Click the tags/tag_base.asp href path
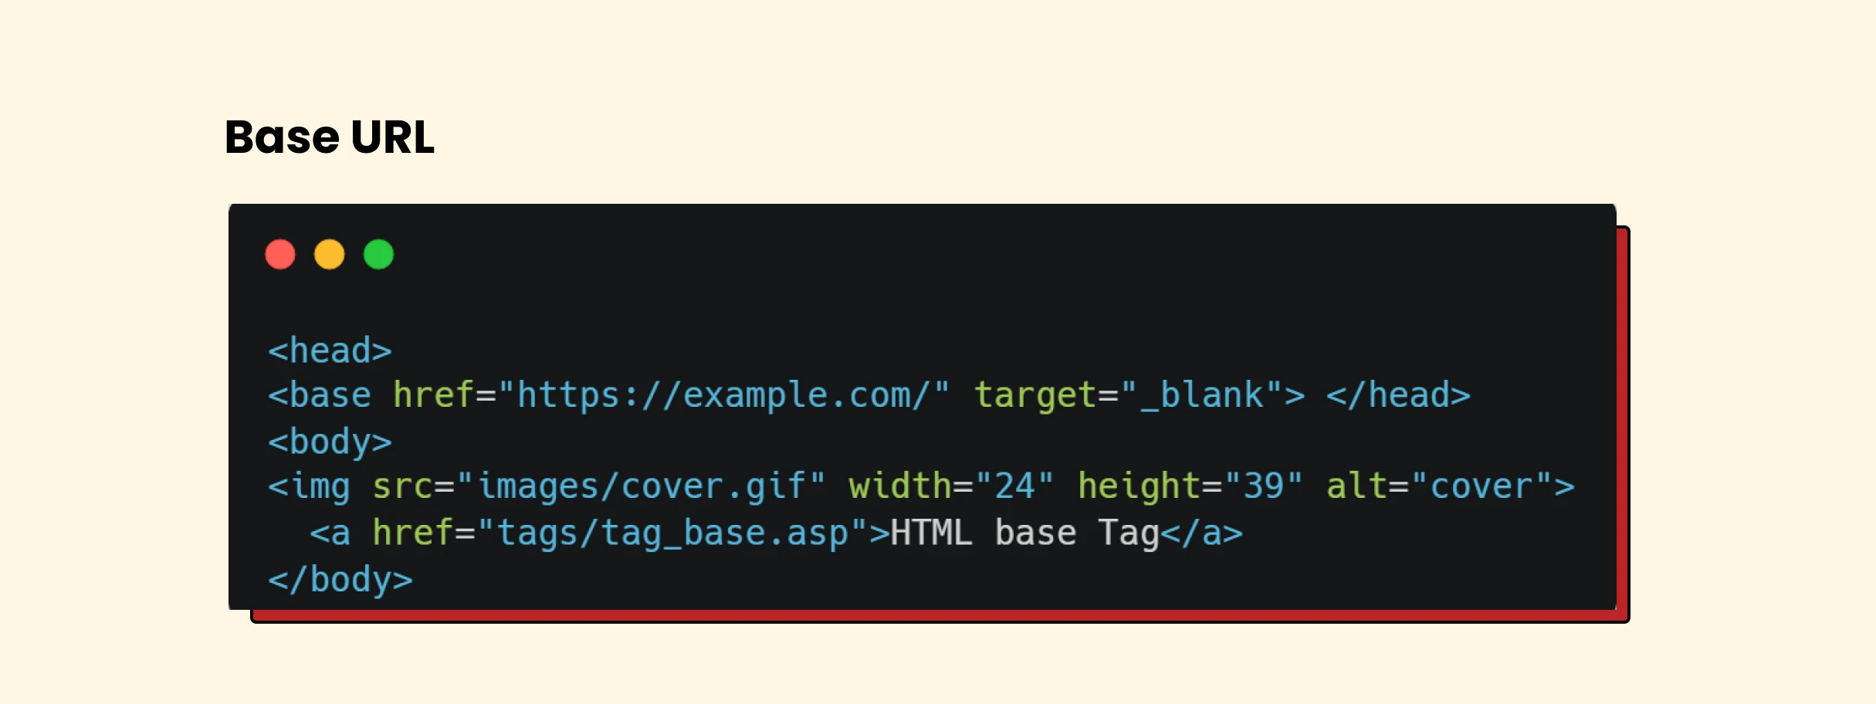Image resolution: width=1876 pixels, height=704 pixels. click(x=673, y=533)
